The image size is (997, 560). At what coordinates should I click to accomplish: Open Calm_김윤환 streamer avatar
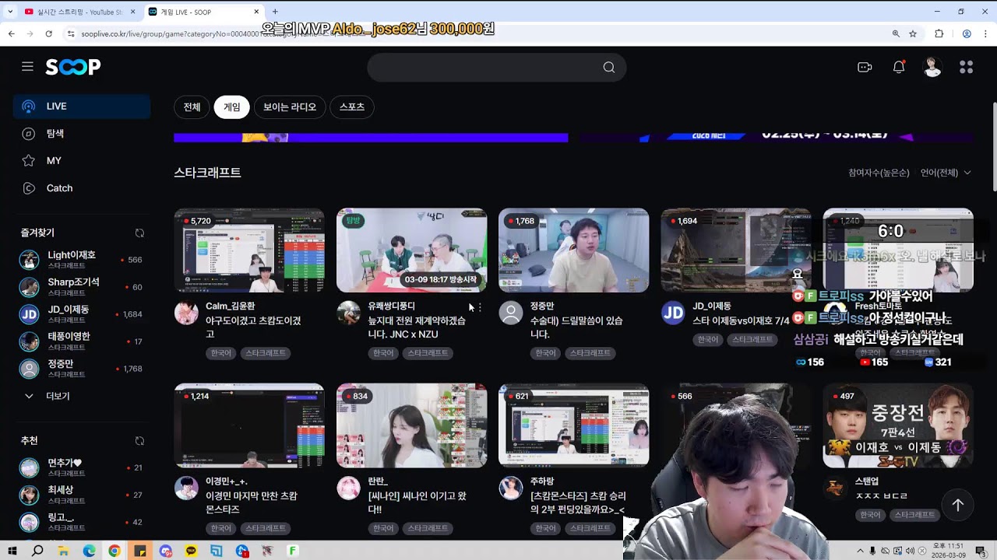pyautogui.click(x=186, y=313)
